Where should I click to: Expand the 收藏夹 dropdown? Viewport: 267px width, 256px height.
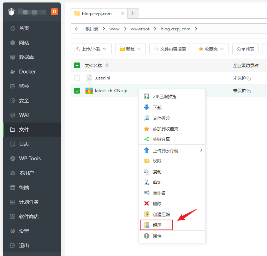point(211,49)
